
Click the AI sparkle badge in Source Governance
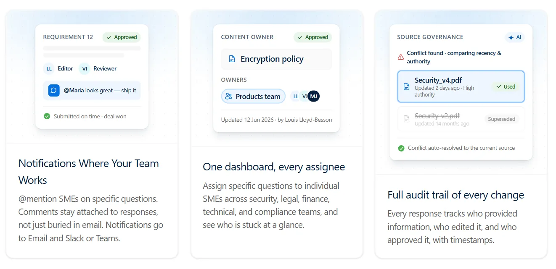[x=515, y=37]
